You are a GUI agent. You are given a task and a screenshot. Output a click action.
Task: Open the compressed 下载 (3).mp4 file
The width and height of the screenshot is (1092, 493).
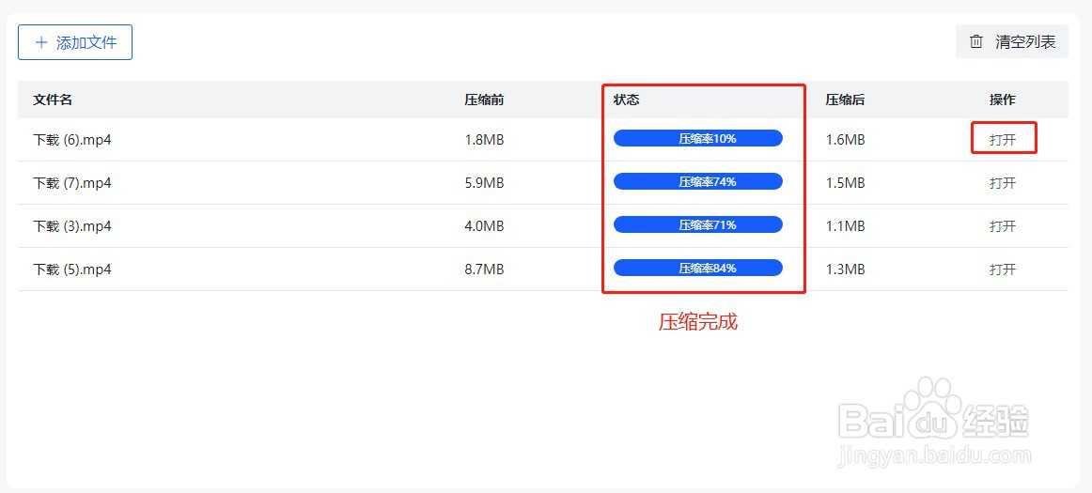click(1003, 226)
